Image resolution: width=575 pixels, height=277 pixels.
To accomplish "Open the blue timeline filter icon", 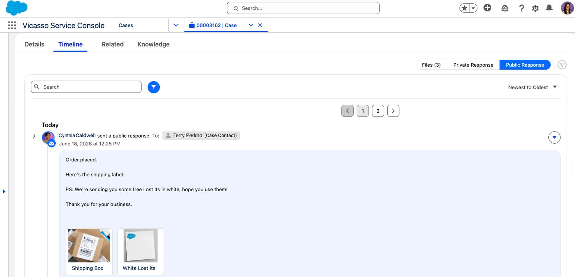I will pyautogui.click(x=154, y=87).
